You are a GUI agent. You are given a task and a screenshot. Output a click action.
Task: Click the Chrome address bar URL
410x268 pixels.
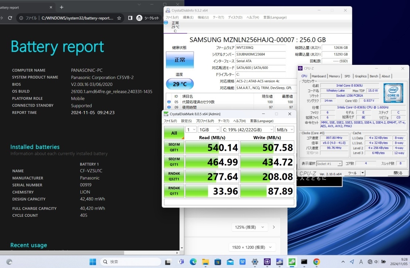coord(77,18)
